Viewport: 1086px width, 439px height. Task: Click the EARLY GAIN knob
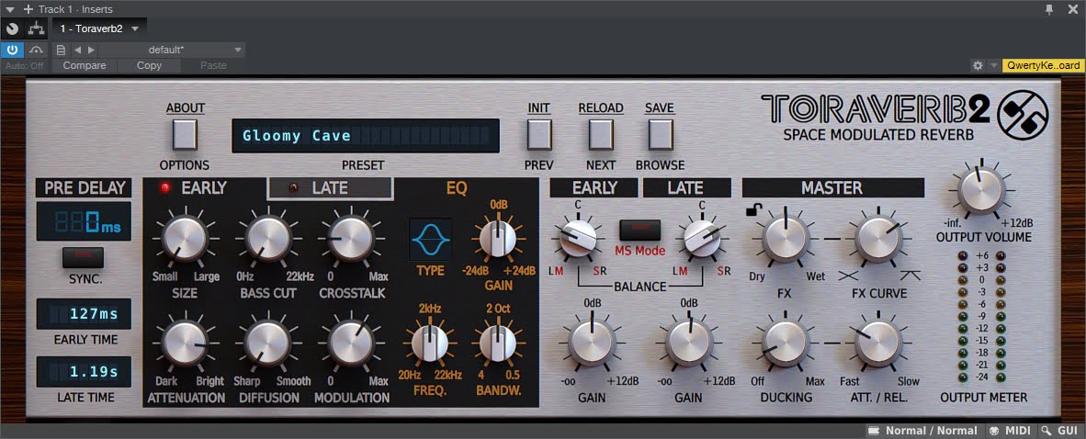click(x=592, y=343)
